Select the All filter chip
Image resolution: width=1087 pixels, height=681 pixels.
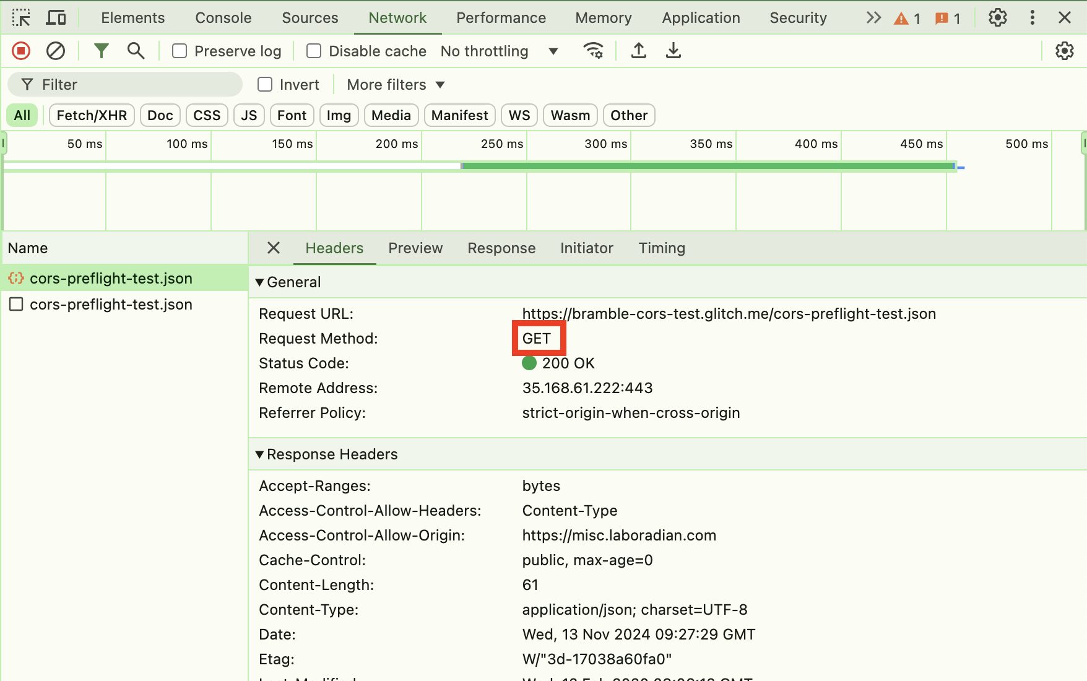(x=22, y=115)
